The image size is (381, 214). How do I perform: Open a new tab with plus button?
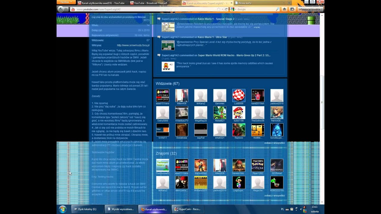(x=289, y=3)
